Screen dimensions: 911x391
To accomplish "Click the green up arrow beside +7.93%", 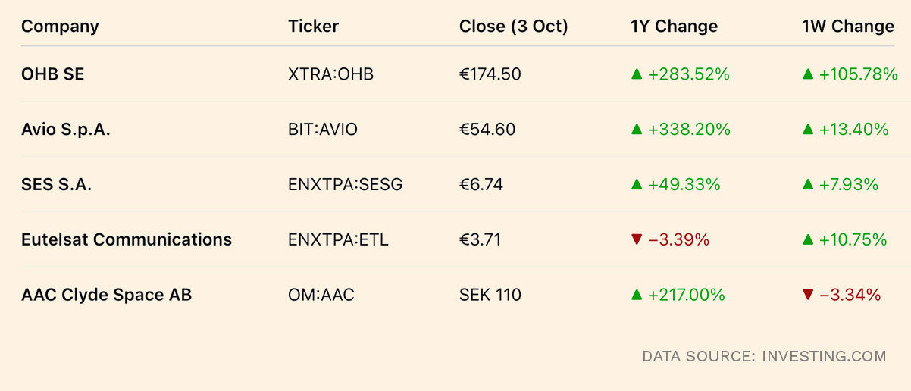I will click(808, 185).
